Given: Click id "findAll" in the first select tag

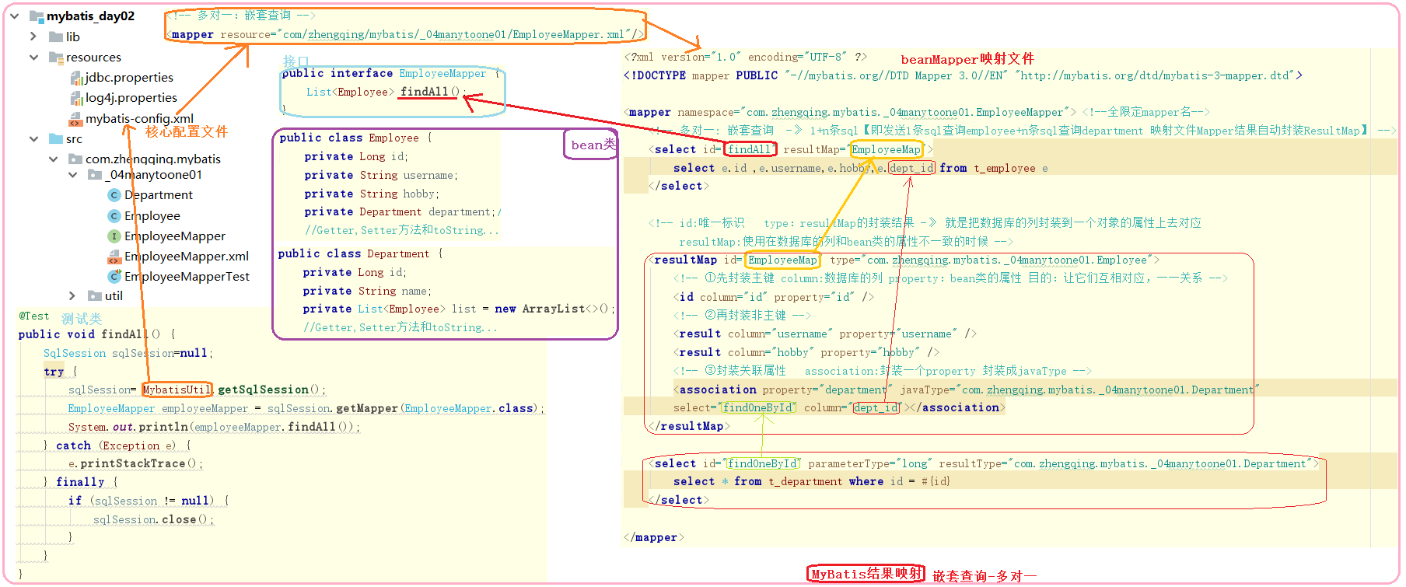Looking at the screenshot, I should [x=750, y=149].
